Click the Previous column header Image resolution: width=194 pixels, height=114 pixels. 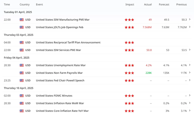coord(182,4)
